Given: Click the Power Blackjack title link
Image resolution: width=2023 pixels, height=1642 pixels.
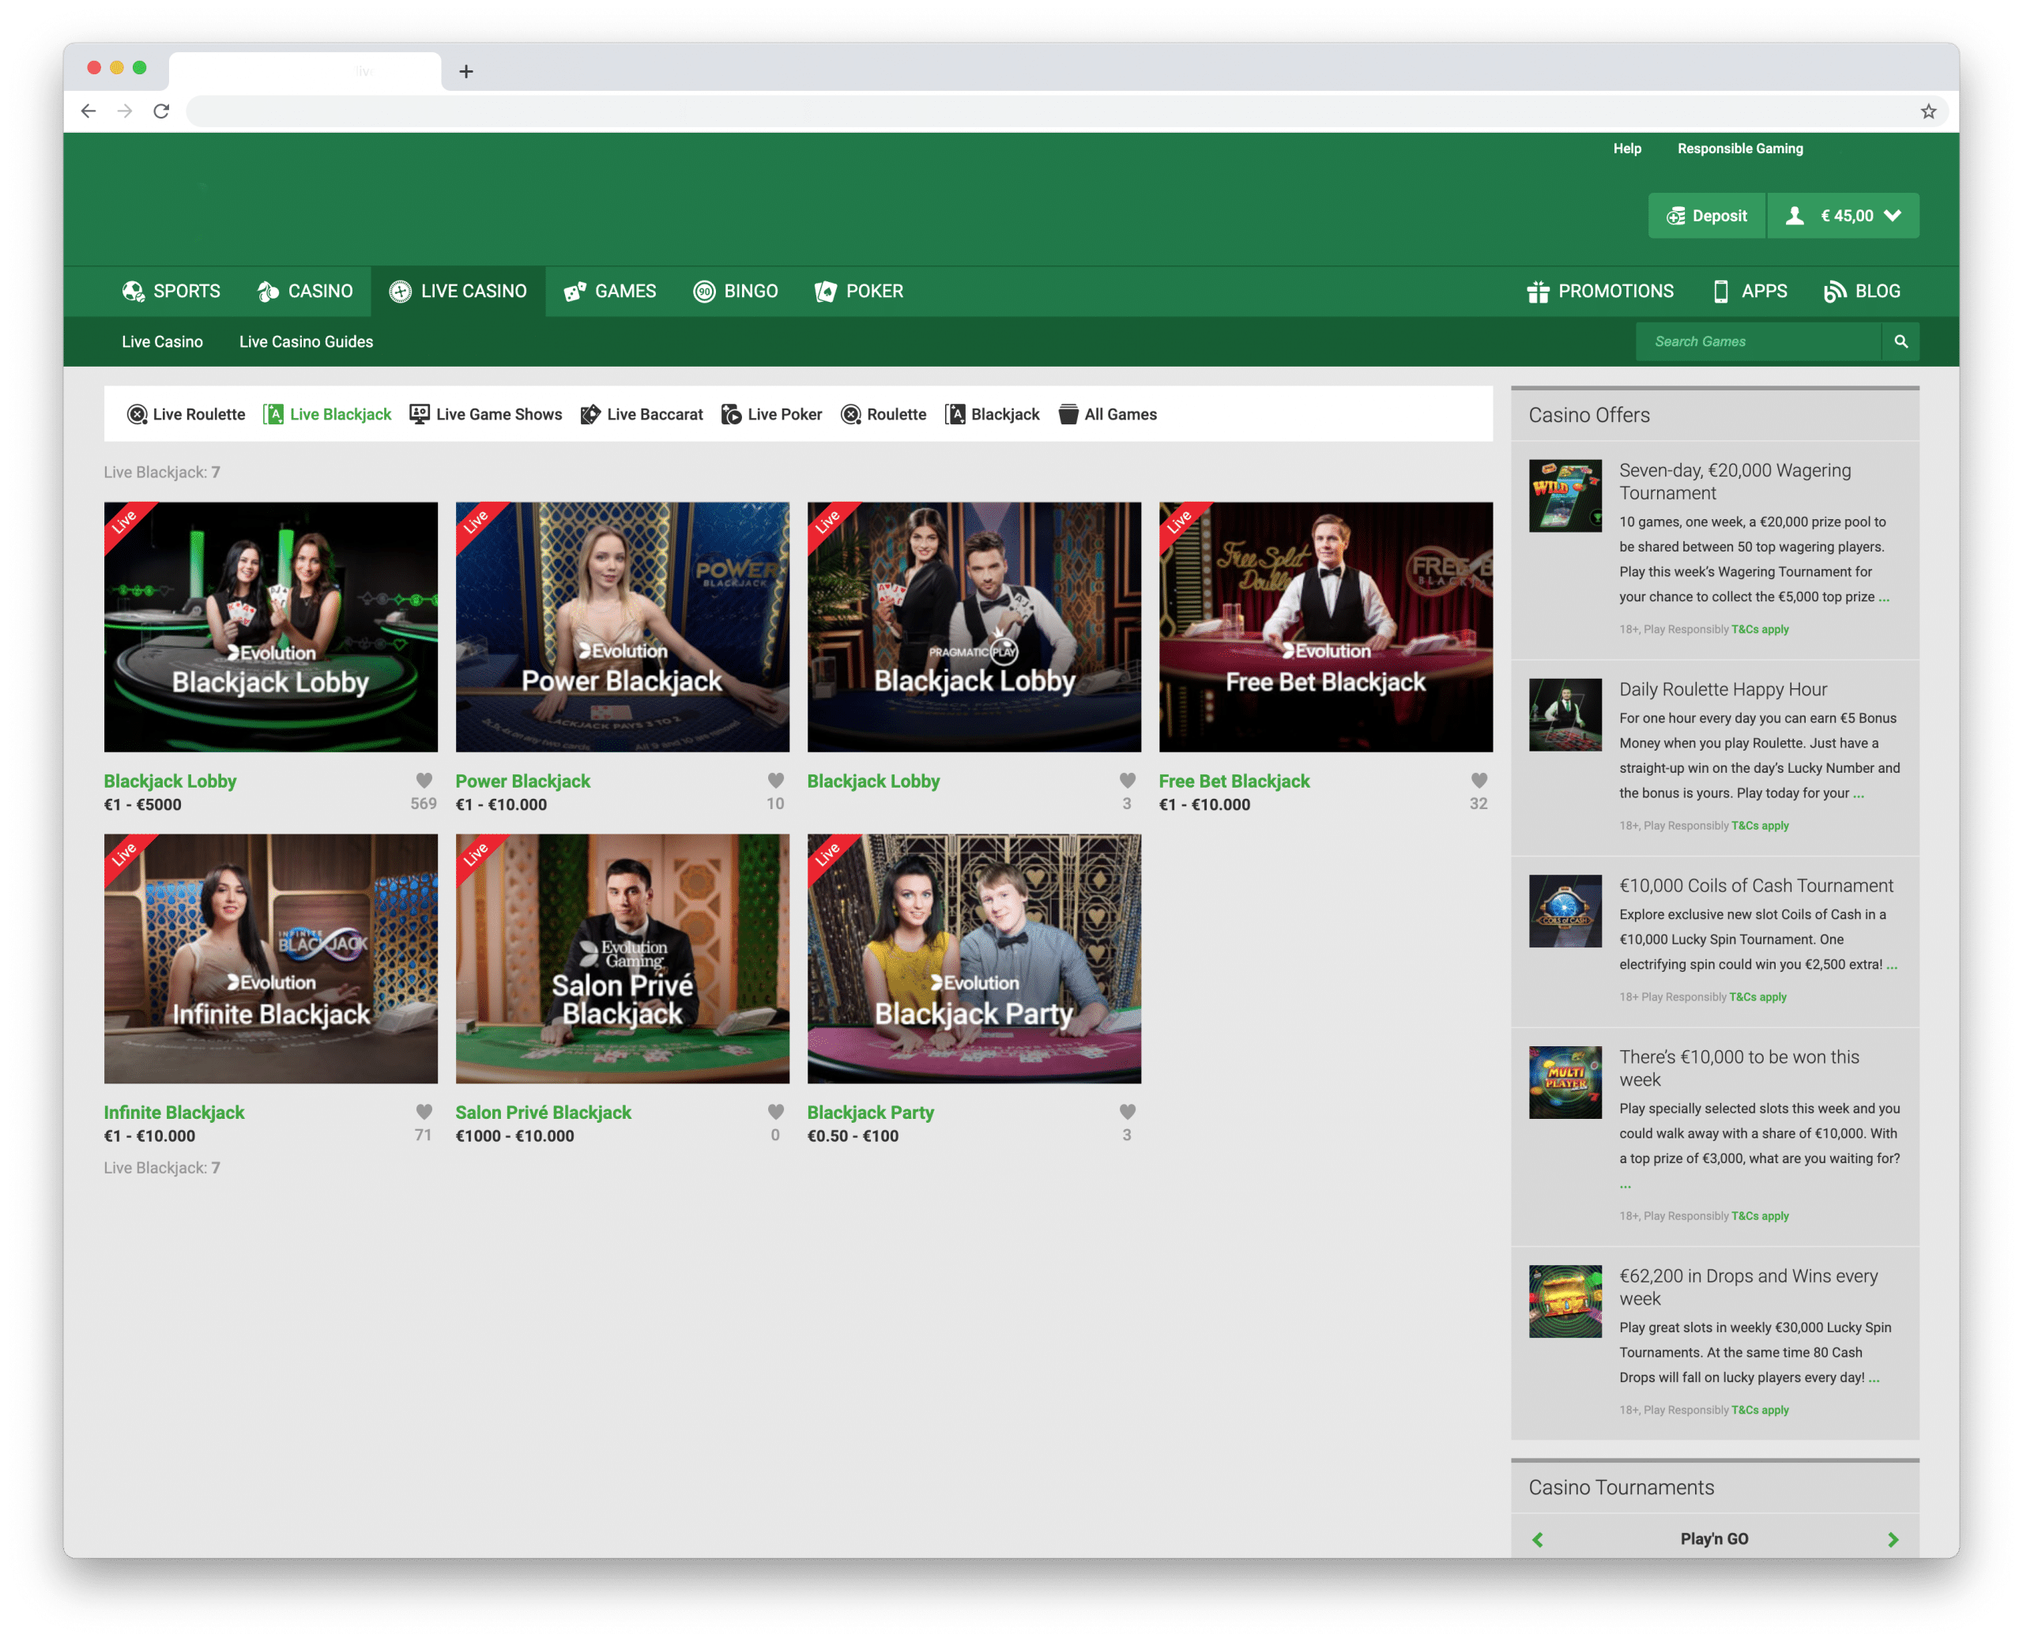Looking at the screenshot, I should click(522, 781).
